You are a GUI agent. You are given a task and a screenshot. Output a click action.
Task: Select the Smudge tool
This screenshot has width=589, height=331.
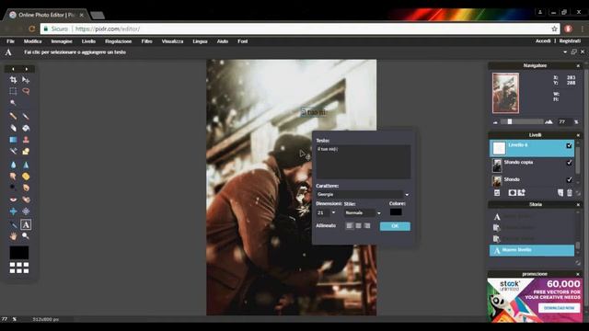coord(13,176)
